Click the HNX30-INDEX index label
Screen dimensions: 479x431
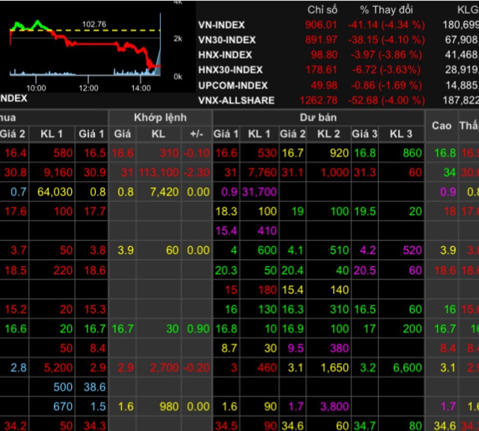(x=231, y=70)
